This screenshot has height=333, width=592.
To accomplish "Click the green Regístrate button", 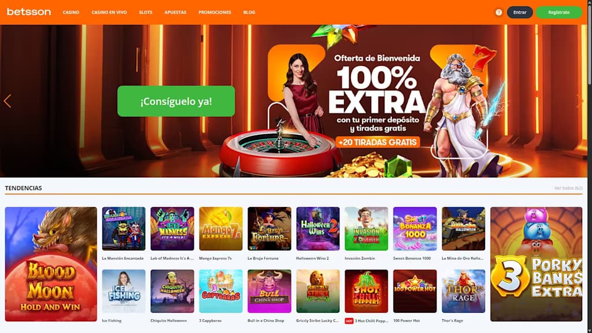I will coord(559,13).
